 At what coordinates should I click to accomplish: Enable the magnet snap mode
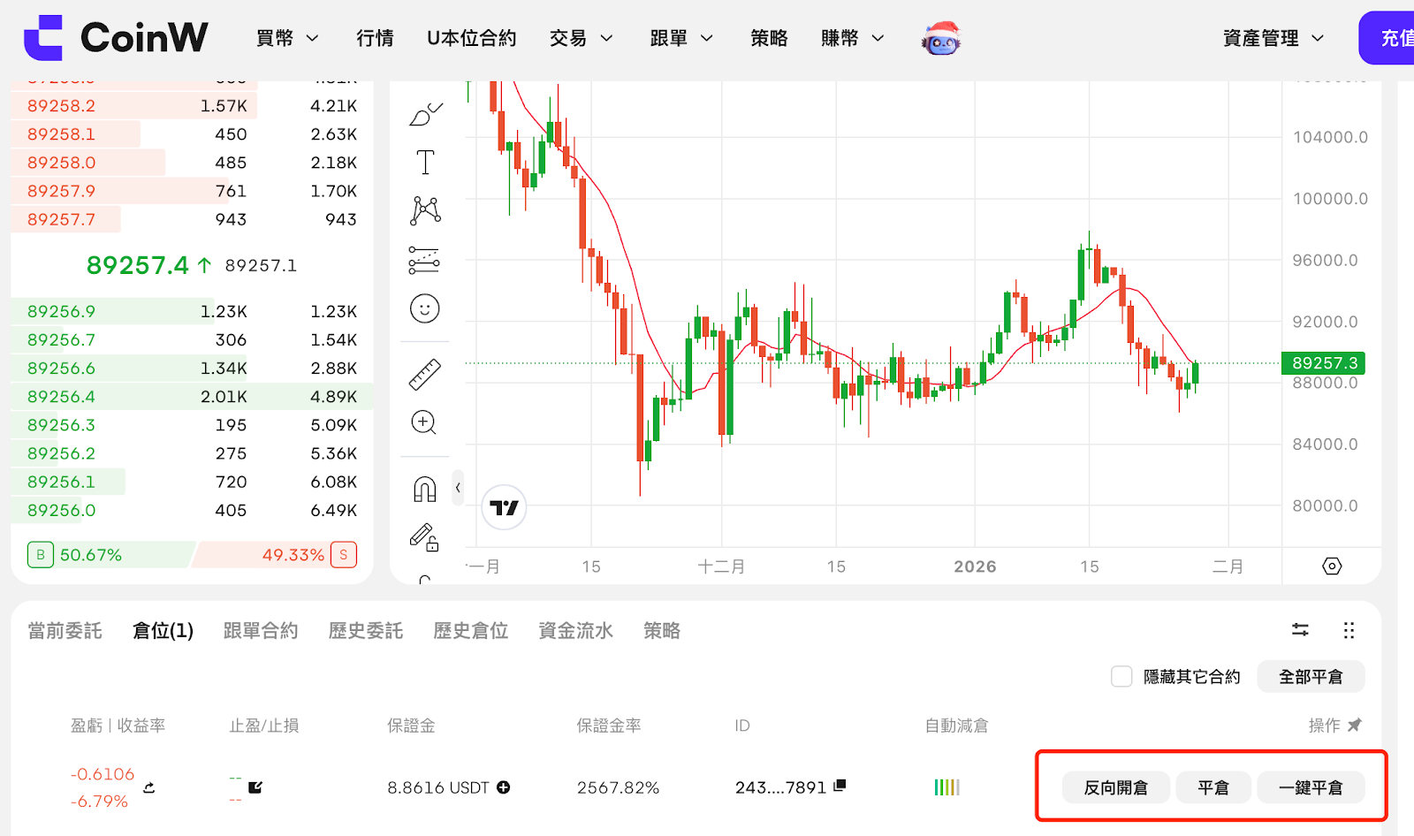[425, 489]
